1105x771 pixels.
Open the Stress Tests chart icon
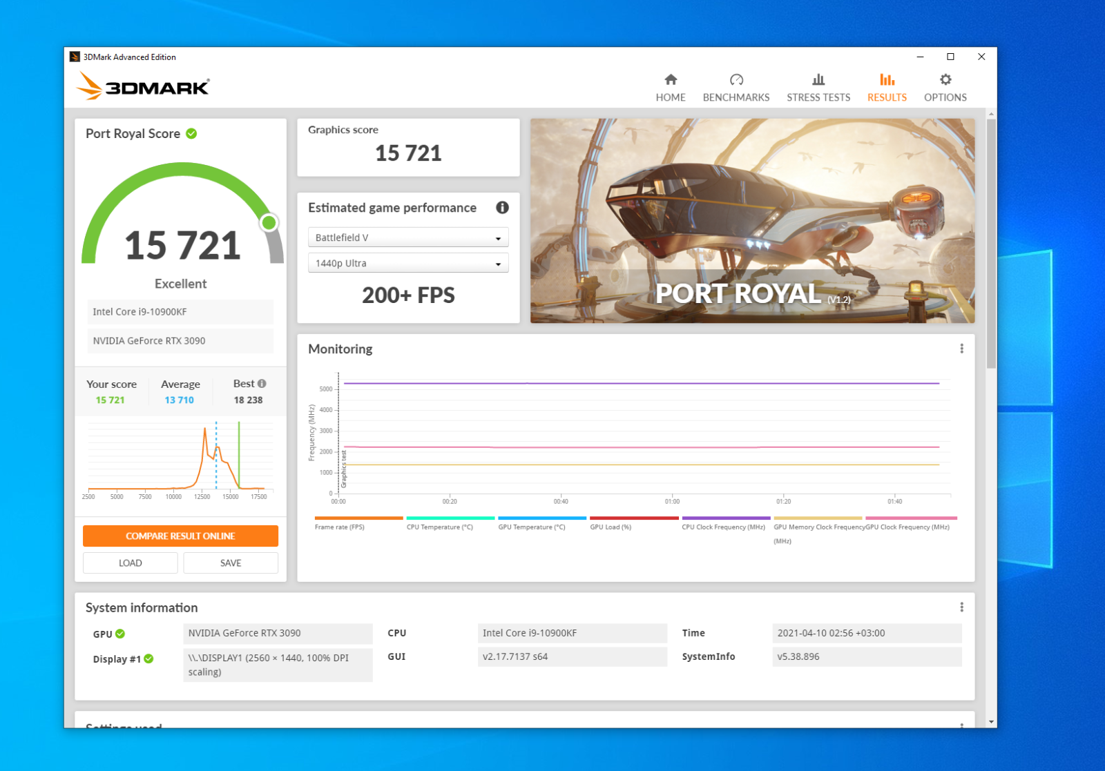tap(818, 79)
